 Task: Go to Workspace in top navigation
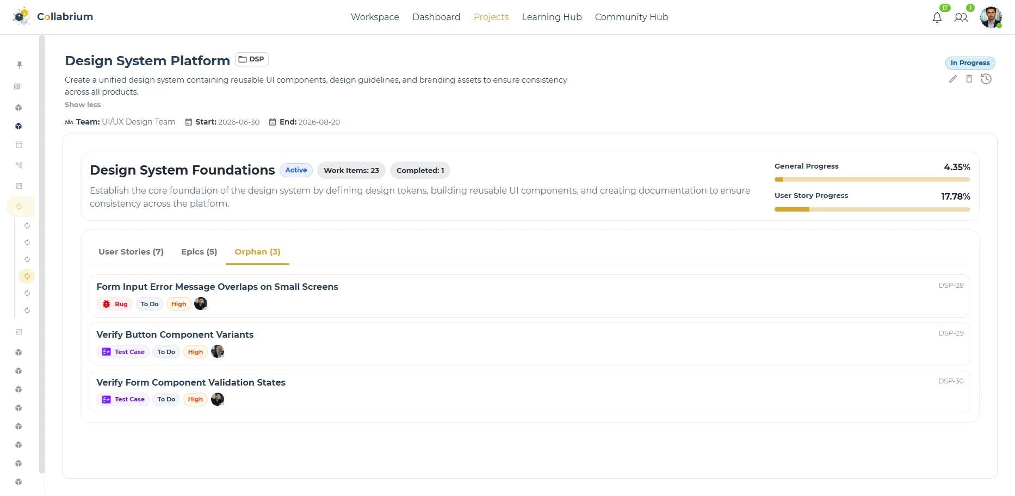(375, 17)
